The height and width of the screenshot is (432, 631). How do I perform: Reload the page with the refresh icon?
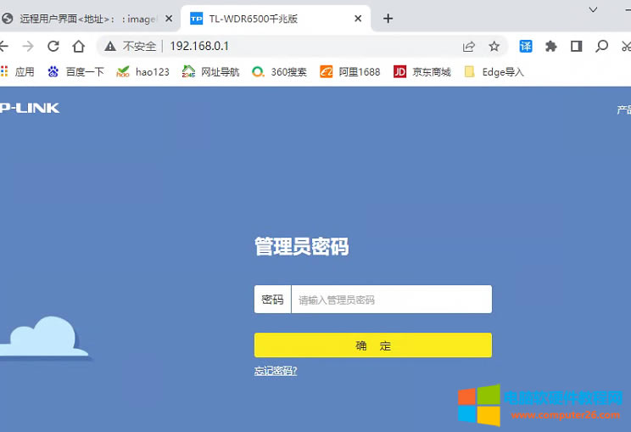53,46
